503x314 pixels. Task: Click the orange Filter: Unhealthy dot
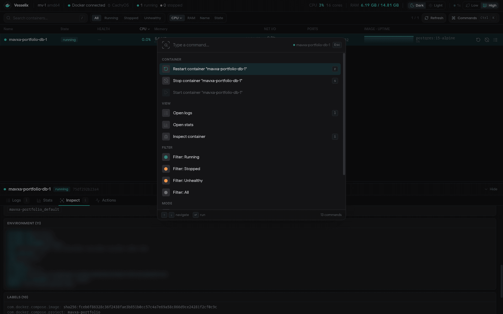(166, 181)
